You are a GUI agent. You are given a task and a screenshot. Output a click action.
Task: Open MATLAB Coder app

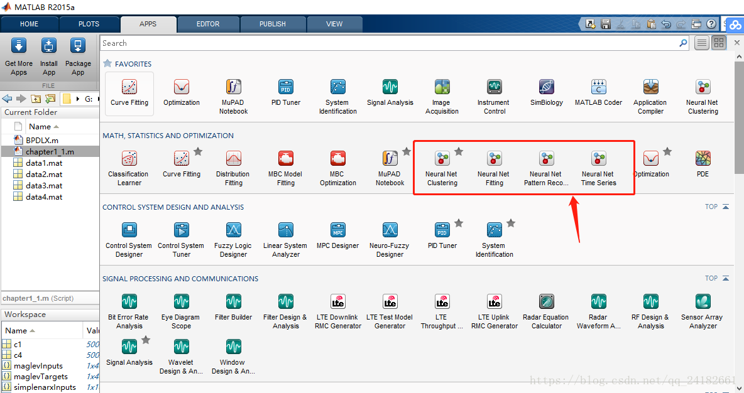(598, 94)
